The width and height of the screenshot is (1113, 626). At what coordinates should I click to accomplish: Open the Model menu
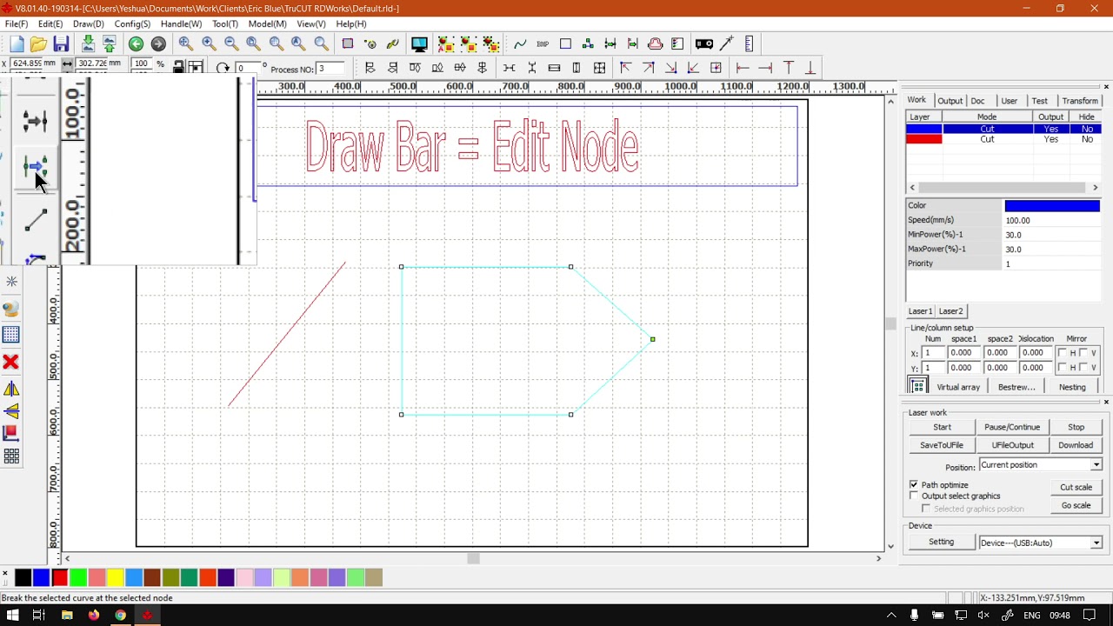click(x=267, y=24)
